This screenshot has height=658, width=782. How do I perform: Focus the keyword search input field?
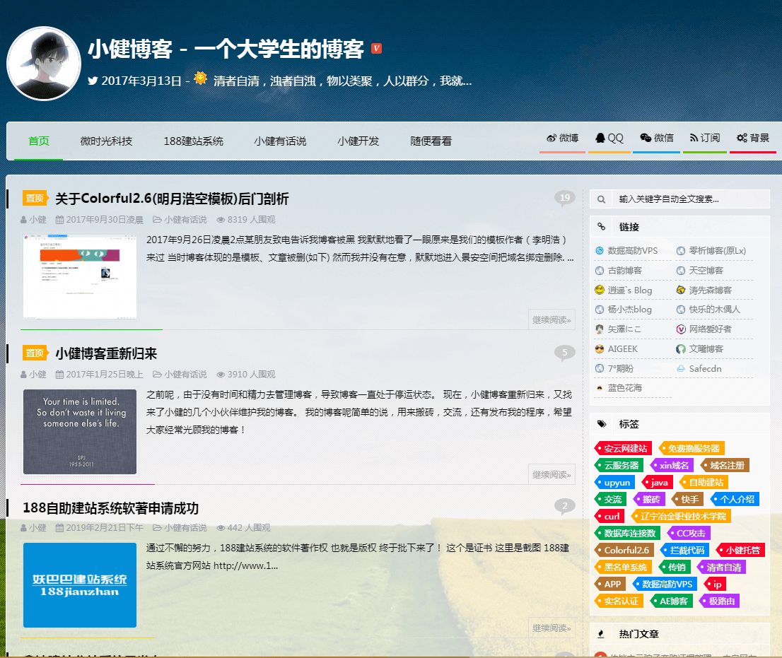tap(689, 199)
